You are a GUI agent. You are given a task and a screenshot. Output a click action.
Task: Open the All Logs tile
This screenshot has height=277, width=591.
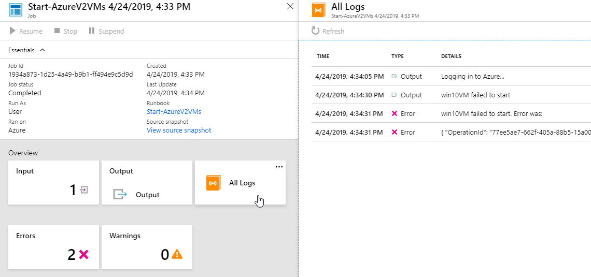[x=240, y=183]
